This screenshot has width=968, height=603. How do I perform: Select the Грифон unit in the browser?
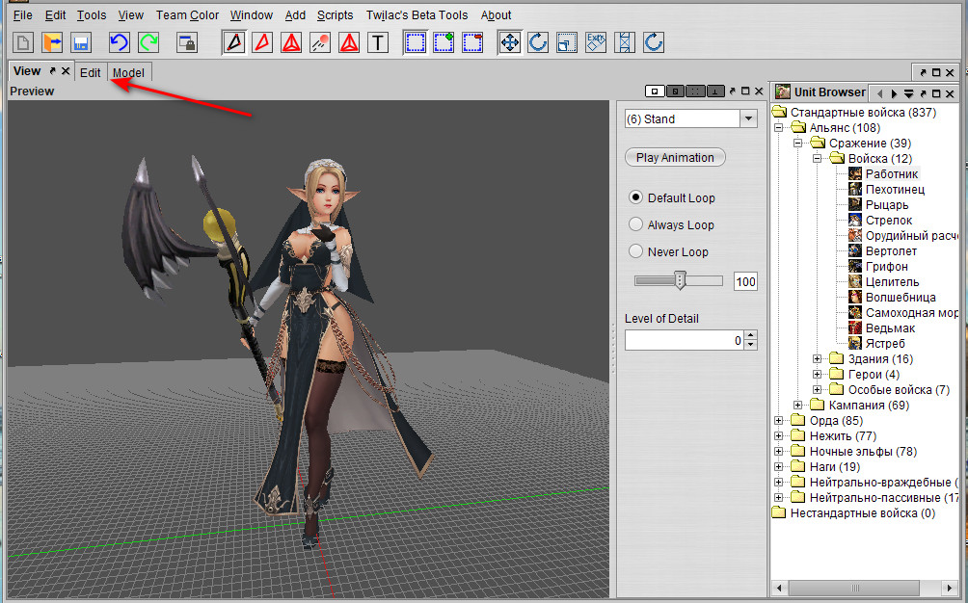point(886,267)
